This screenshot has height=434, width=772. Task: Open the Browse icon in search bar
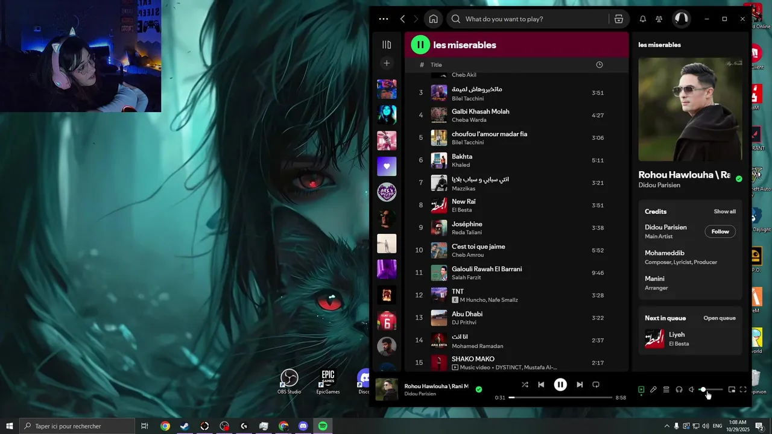tap(618, 19)
